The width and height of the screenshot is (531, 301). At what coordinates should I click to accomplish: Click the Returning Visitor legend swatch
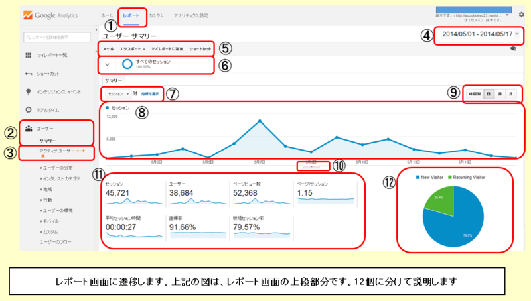[450, 177]
